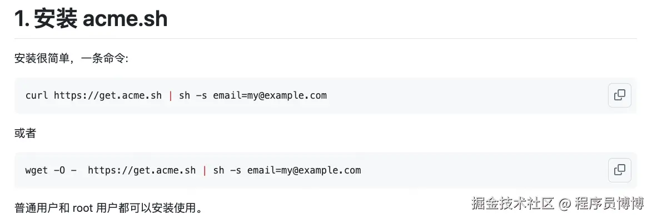This screenshot has width=652, height=219.
Task: Click the "安装很简单,一条命令:" paragraph
Action: click(72, 58)
